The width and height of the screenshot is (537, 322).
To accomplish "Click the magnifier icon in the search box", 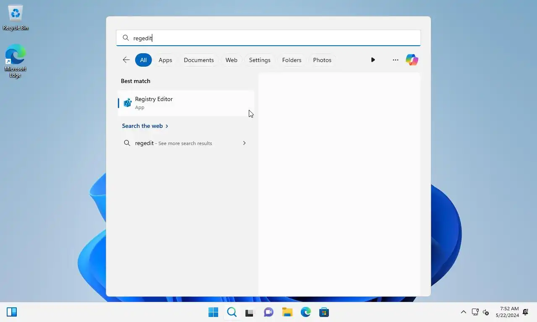I will pos(125,38).
